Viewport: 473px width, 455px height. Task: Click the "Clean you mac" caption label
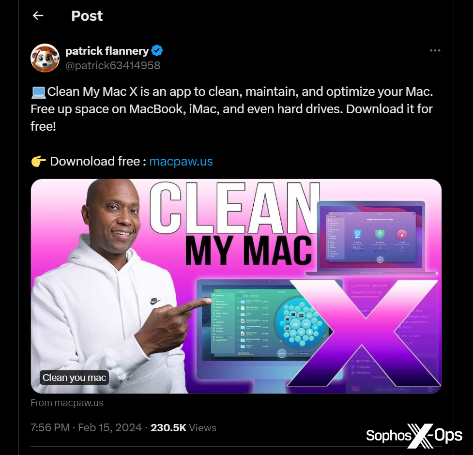(74, 378)
